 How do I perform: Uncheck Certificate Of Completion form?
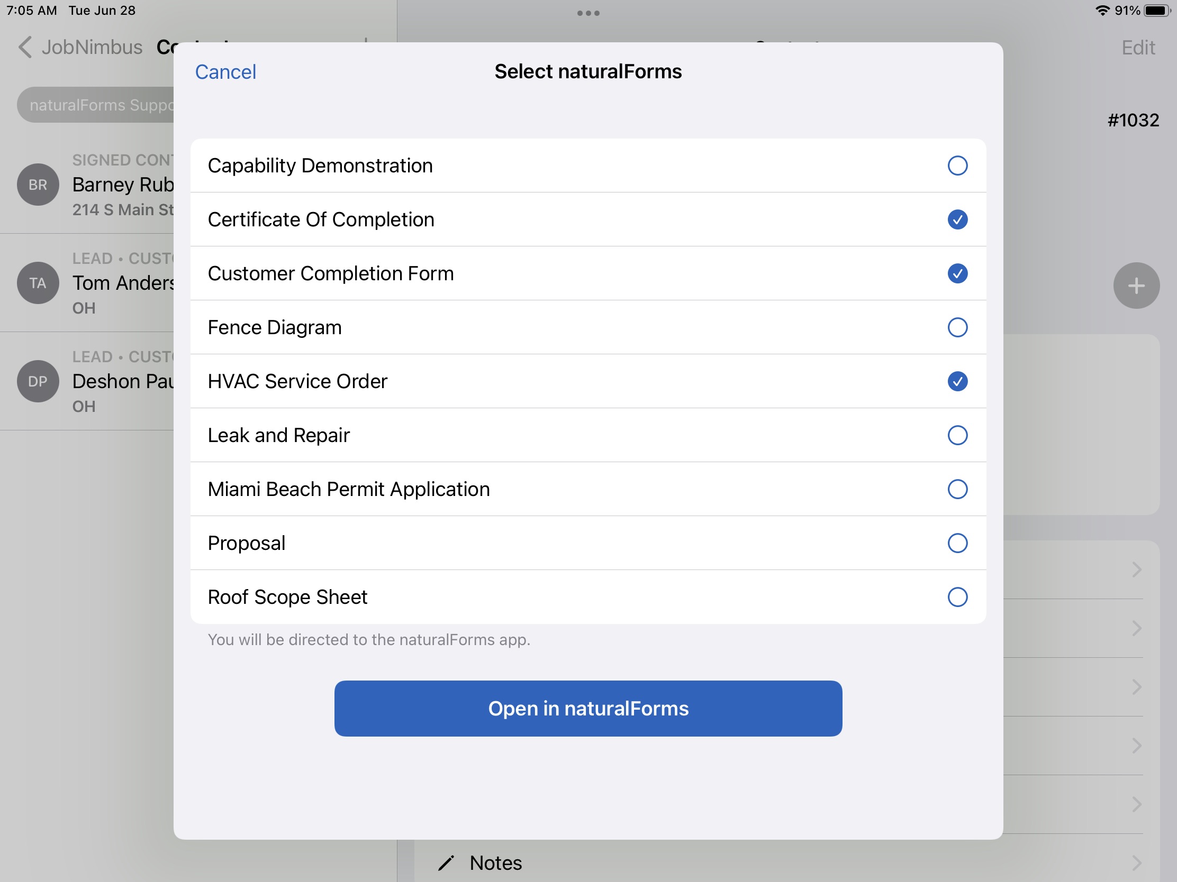click(957, 219)
